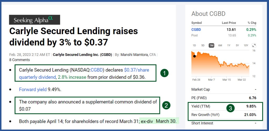
Task: Select the 1M chart range
Action: 211,45
